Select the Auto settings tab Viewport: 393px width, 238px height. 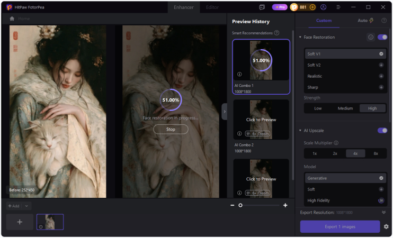[365, 21]
